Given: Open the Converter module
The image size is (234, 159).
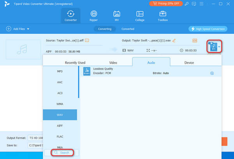Looking at the screenshot, I should (71, 16).
